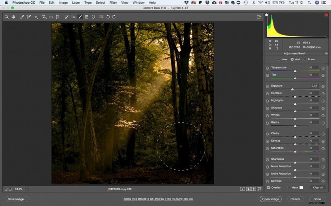
Task: Decrease Saturation with minus button
Action: [x=267, y=149]
